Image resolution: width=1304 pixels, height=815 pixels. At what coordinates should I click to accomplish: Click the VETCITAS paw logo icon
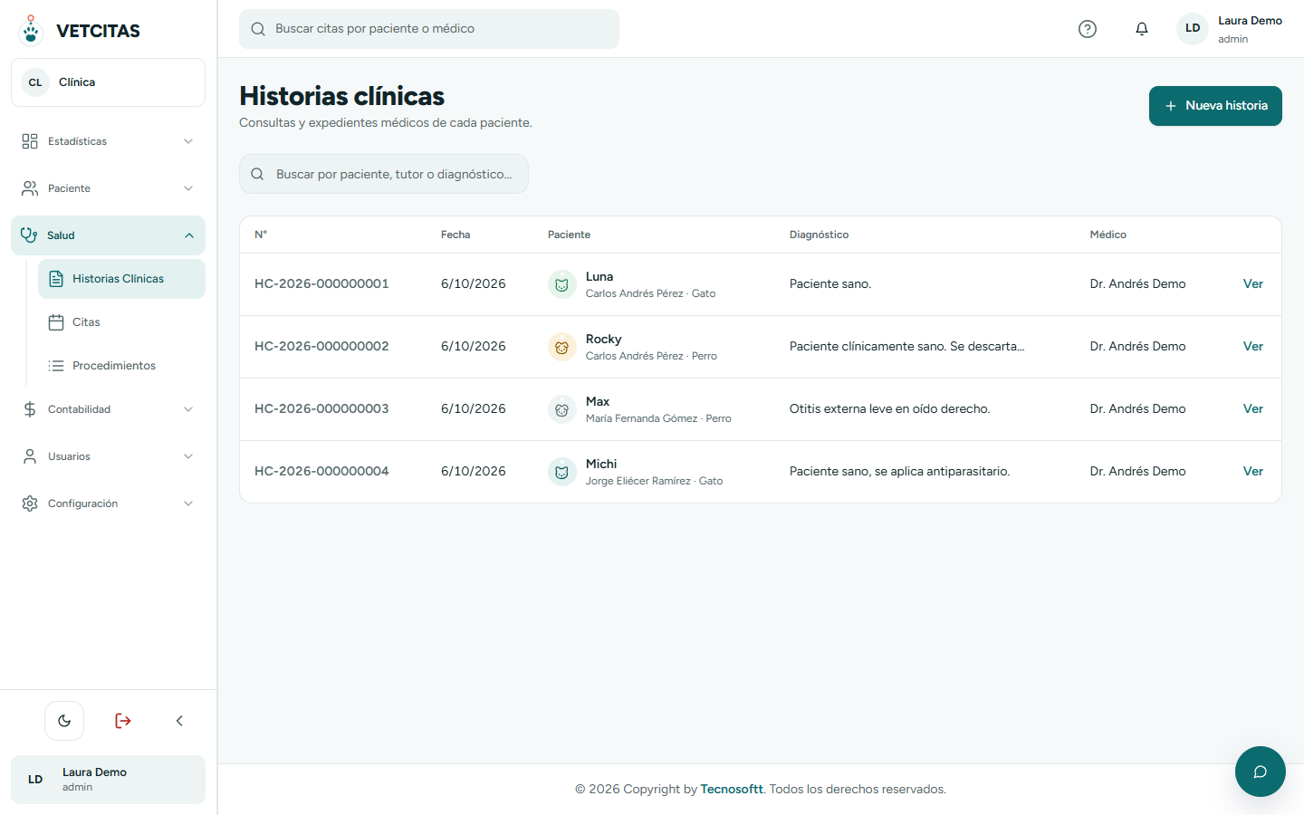coord(31,30)
